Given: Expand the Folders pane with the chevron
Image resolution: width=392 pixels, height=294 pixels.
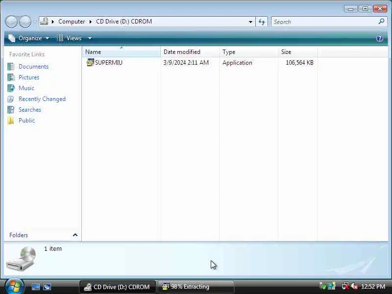Looking at the screenshot, I should 75,235.
